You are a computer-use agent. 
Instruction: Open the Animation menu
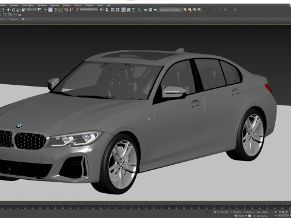point(14,5)
